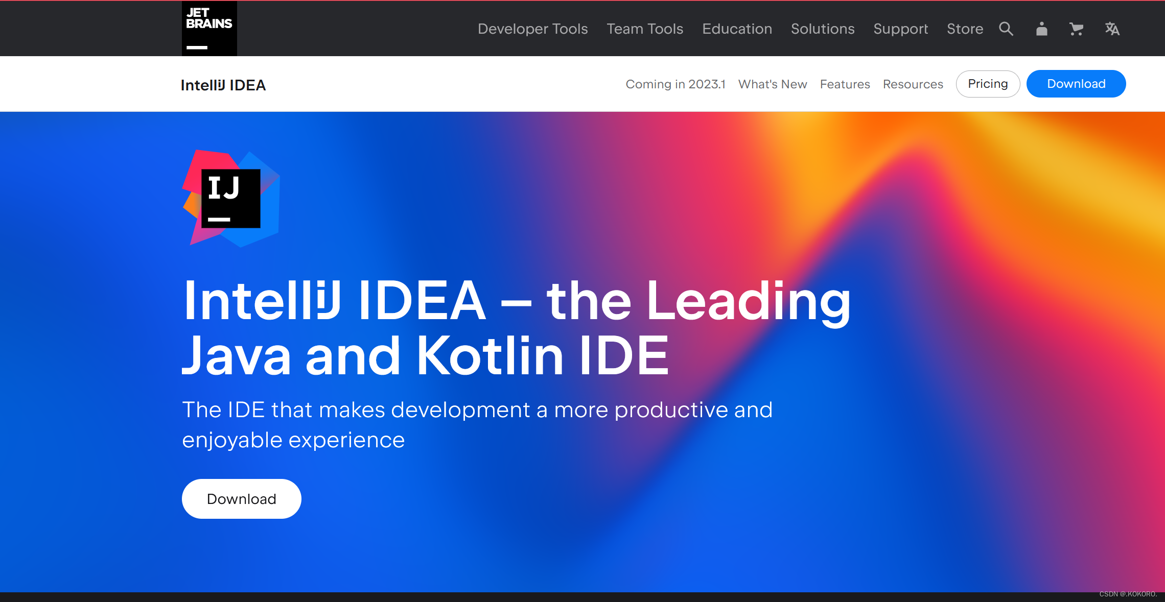Click the blue Download button in header
The image size is (1165, 602).
1076,84
